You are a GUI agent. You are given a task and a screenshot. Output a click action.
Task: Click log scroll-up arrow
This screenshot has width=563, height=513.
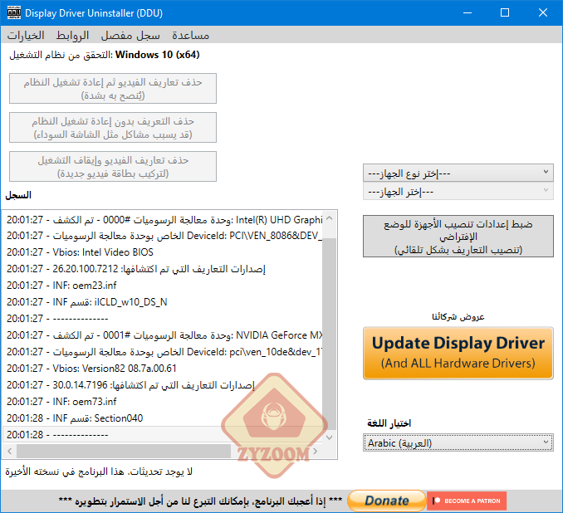click(330, 218)
